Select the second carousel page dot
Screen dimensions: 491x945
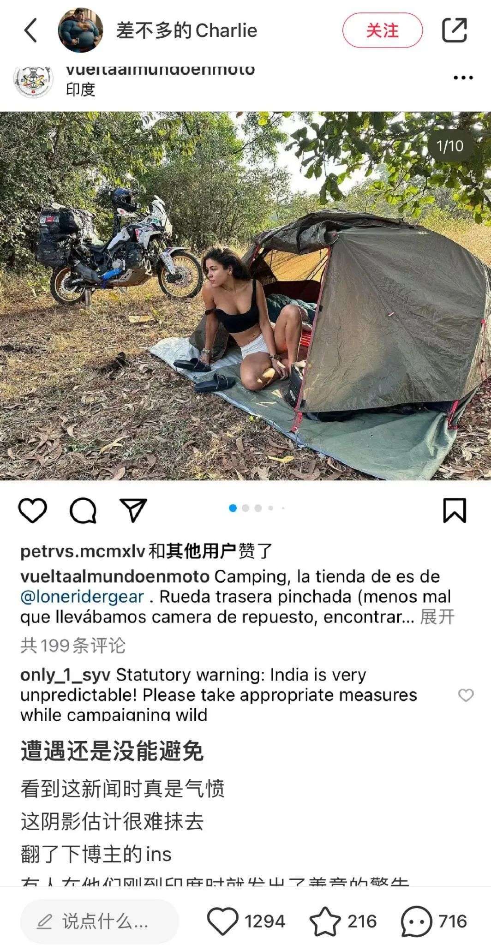pos(245,508)
